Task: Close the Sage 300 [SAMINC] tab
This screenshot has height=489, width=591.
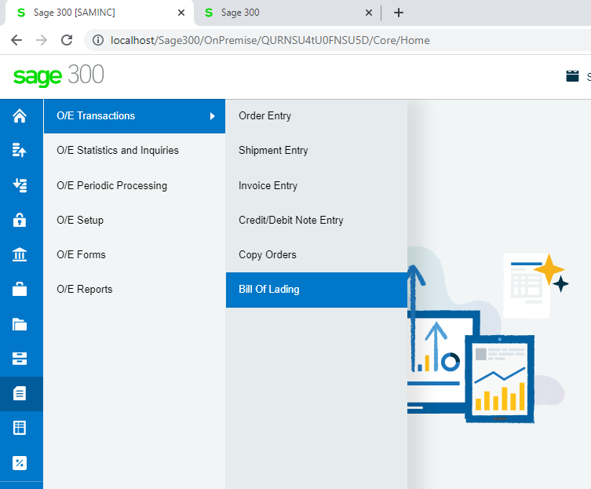Action: [x=181, y=13]
